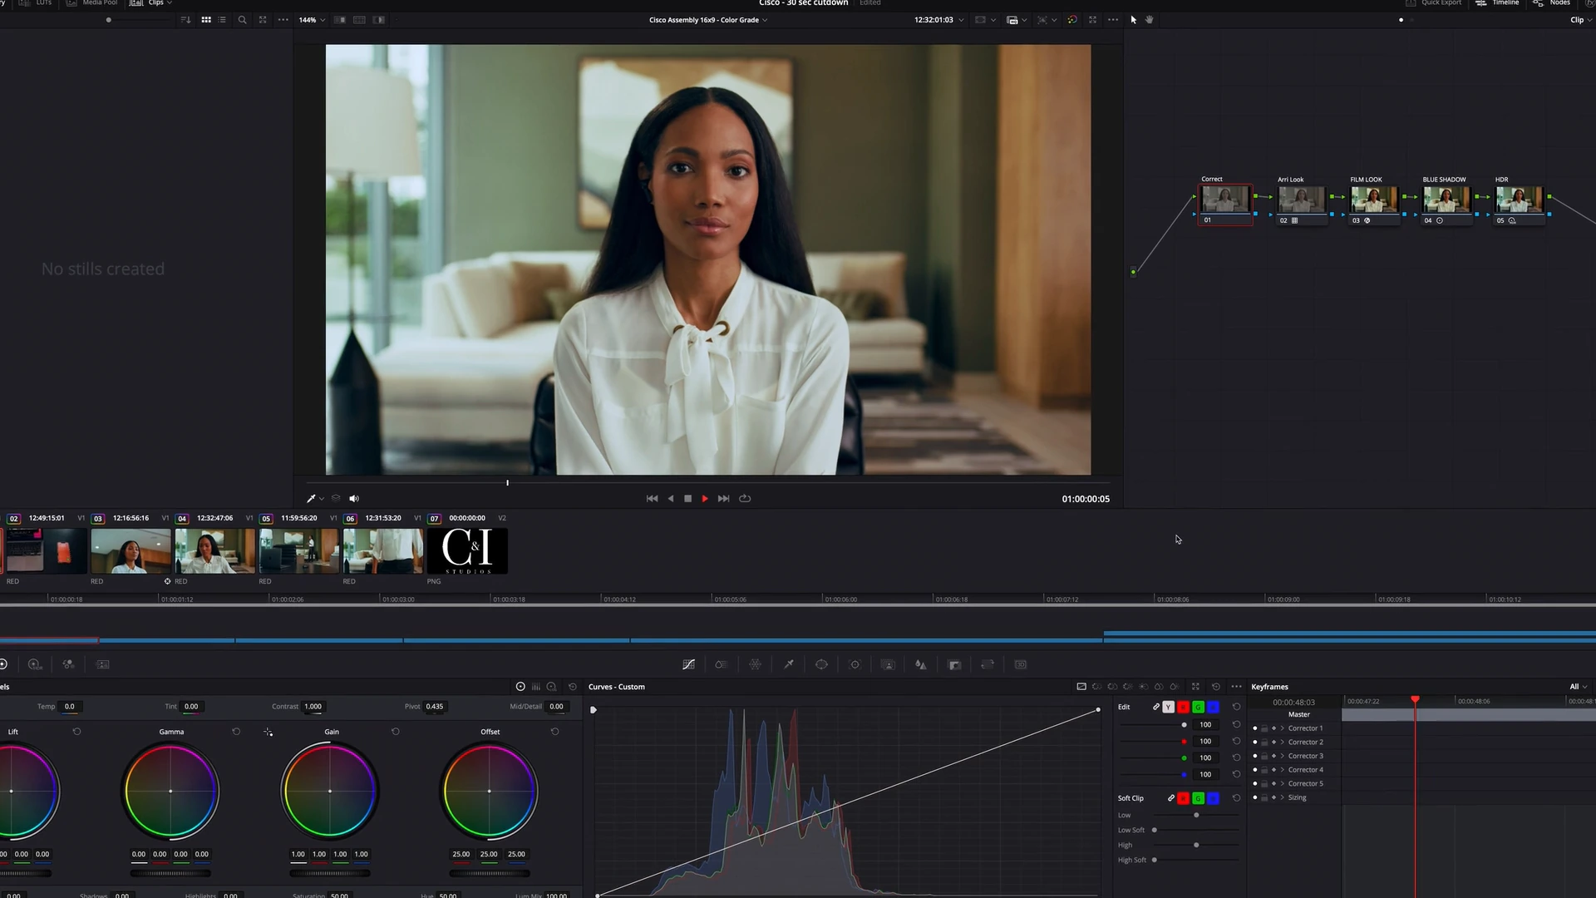Reset the Lift color wheel
1596x898 pixels.
[x=76, y=732]
